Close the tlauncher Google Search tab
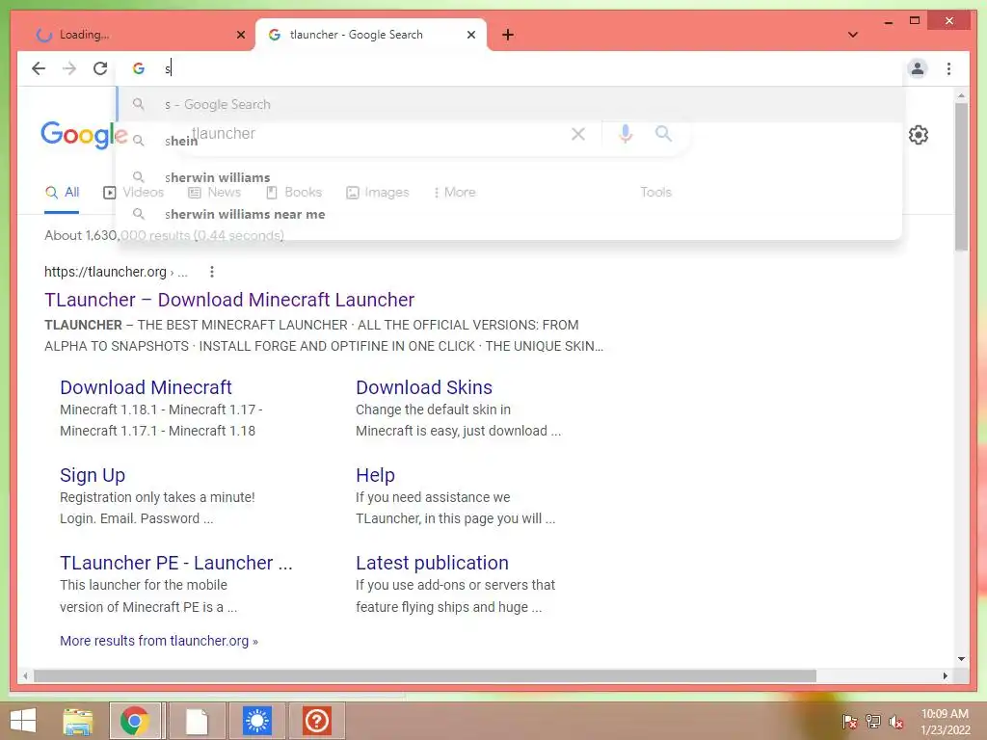 click(x=470, y=35)
